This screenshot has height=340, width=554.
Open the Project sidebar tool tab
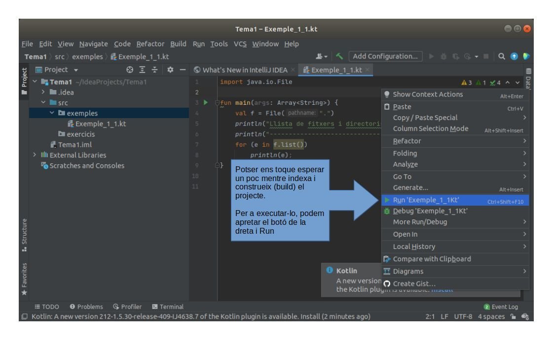click(x=24, y=81)
